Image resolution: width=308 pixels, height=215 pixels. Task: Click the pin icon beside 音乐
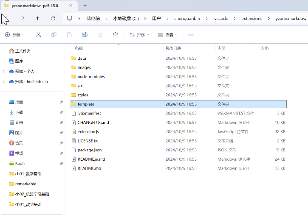click(x=62, y=143)
